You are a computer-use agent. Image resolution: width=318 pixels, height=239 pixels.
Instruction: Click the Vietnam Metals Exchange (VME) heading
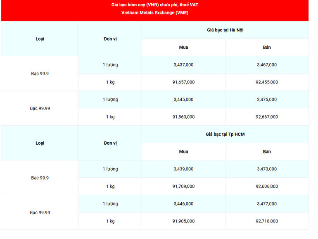coord(155,13)
